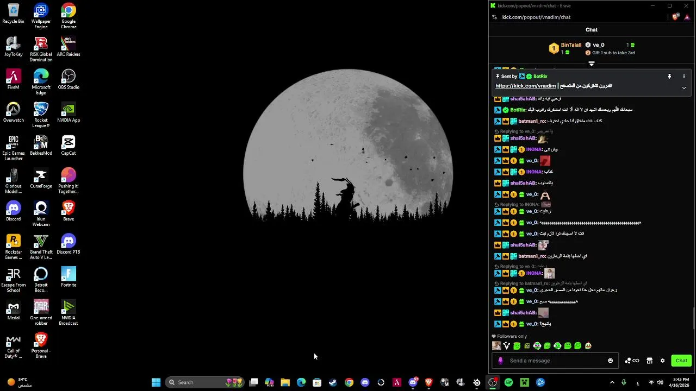Viewport: 696px width, 391px height.
Task: Open Windows Start button
Action: click(156, 382)
